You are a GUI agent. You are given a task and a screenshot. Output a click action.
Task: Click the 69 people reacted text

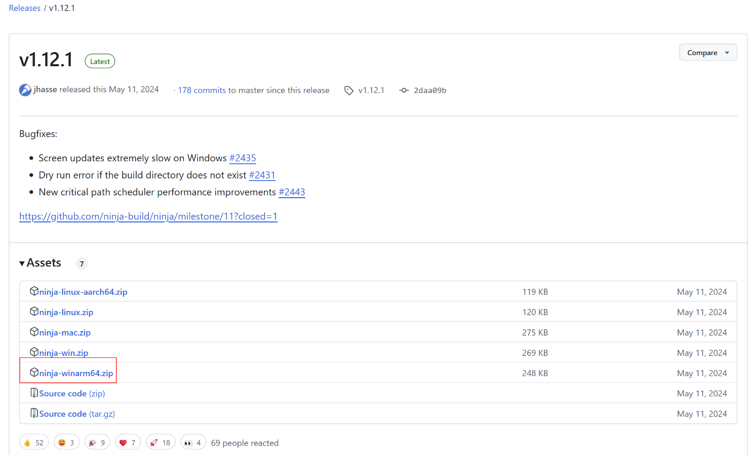point(245,443)
